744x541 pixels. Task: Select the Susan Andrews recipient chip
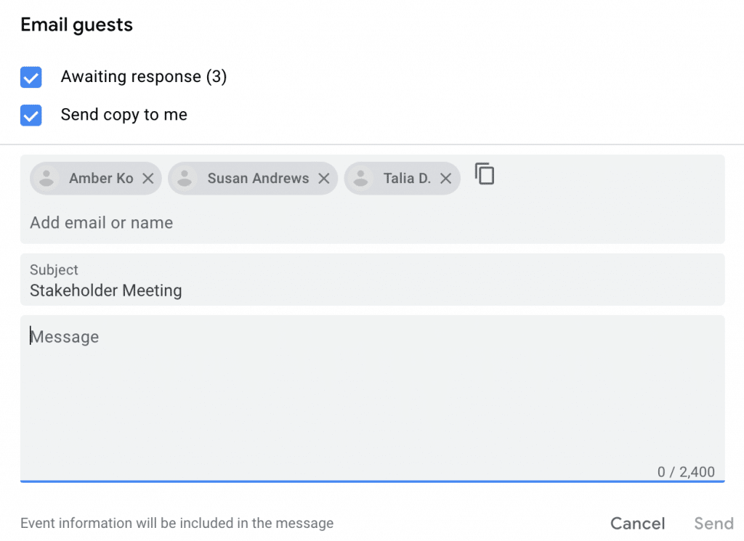[258, 179]
